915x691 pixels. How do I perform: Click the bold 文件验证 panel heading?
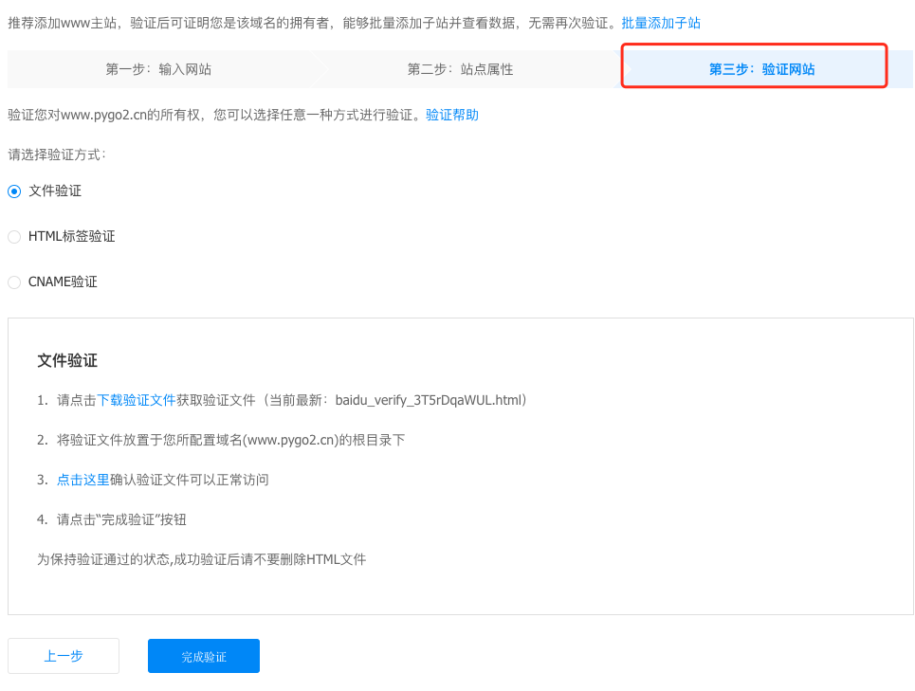click(67, 360)
